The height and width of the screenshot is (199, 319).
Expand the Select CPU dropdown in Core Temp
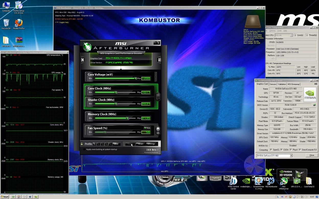point(291,35)
